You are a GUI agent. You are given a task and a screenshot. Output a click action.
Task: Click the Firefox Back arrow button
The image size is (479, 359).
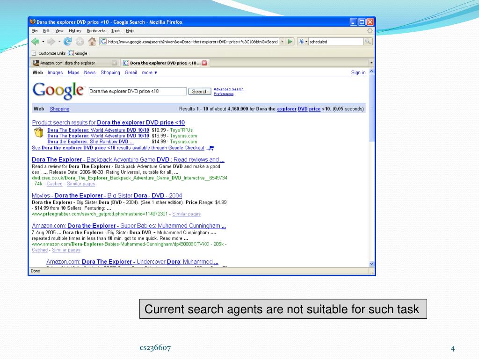[36, 42]
